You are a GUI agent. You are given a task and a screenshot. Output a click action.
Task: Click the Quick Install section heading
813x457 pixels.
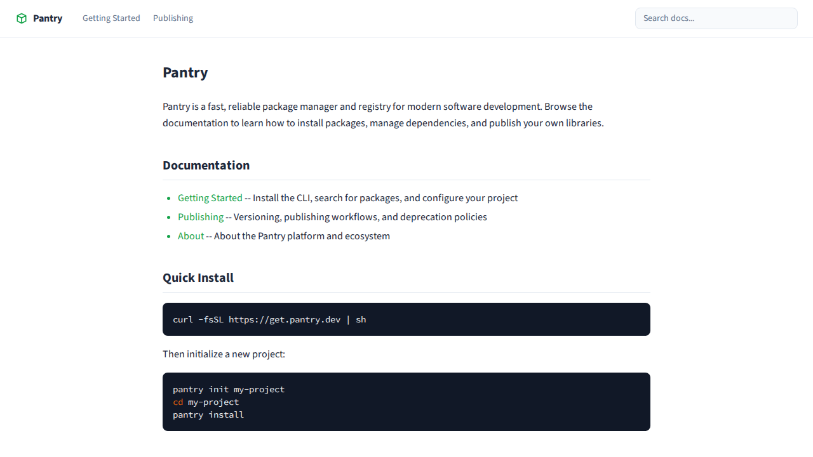click(x=198, y=278)
